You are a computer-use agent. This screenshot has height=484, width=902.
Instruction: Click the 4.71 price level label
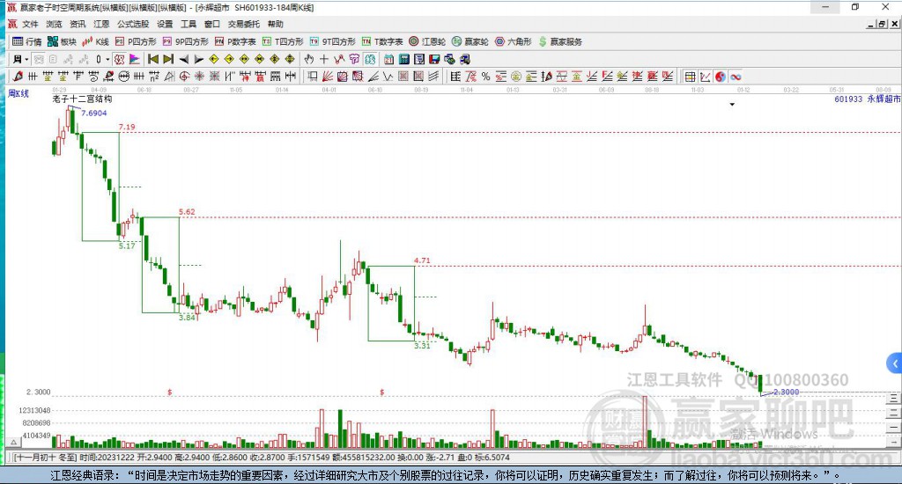click(422, 260)
